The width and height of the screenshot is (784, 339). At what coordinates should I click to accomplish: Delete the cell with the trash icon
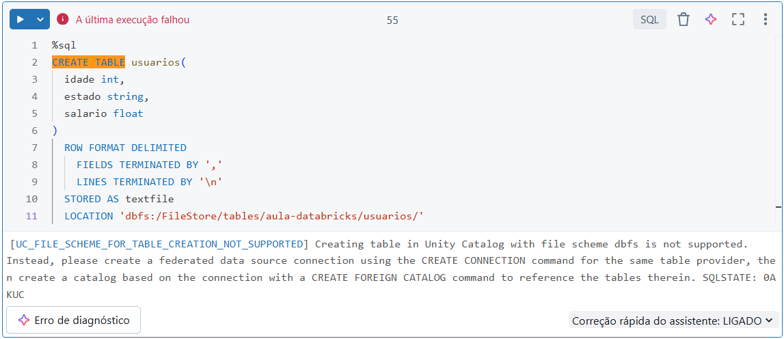(x=684, y=20)
